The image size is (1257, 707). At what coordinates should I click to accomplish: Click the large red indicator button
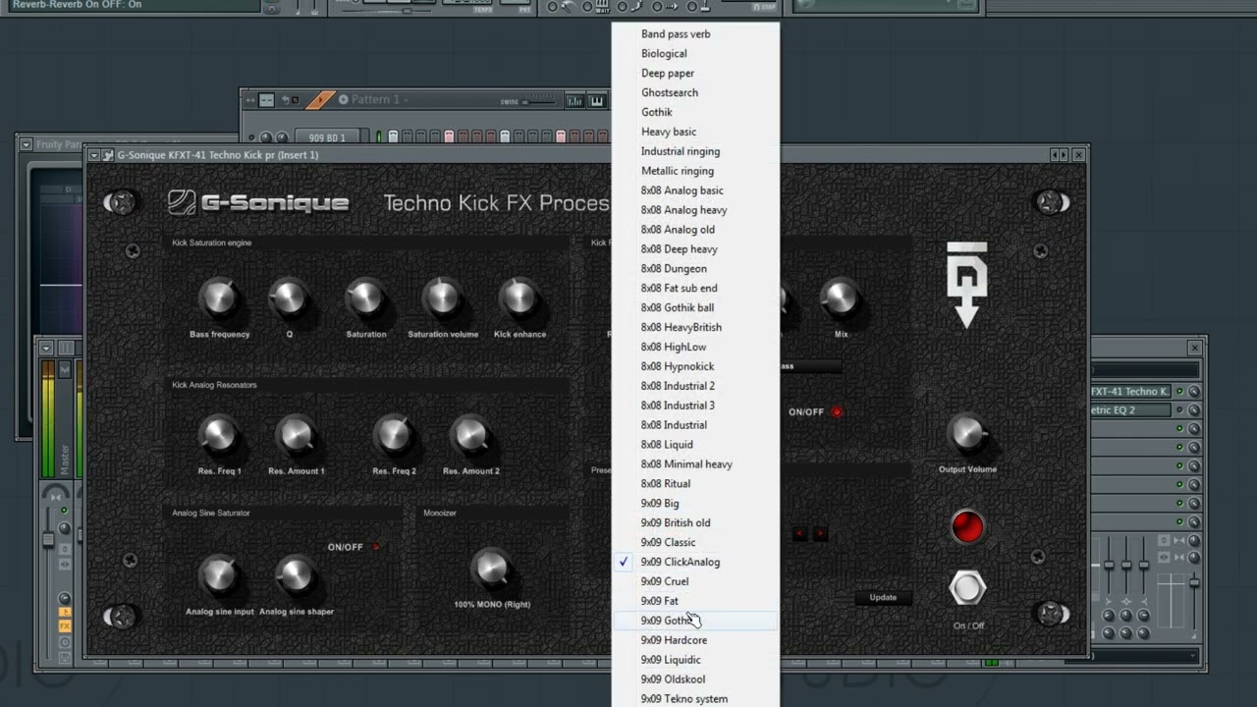coord(967,527)
